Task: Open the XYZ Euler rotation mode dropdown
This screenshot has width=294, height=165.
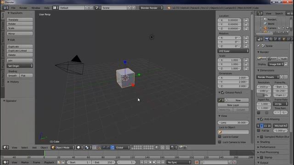Action: 233,51
